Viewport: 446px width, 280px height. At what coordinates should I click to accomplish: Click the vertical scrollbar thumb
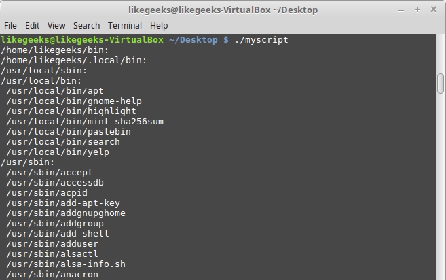click(x=441, y=84)
